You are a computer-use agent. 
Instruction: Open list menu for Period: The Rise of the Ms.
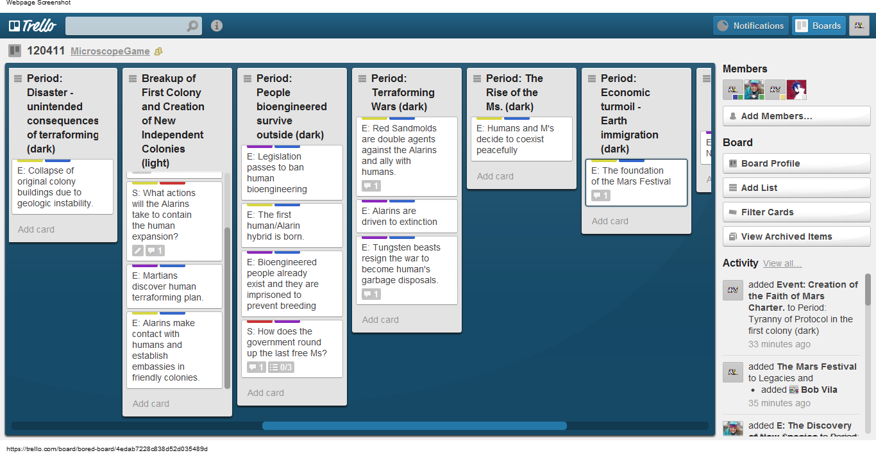477,79
